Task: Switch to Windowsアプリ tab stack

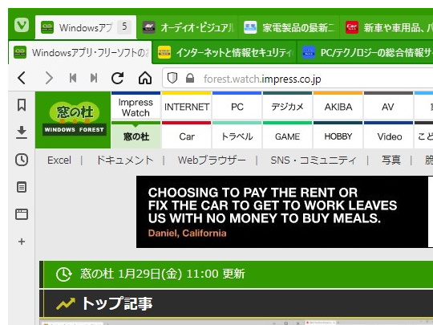Action: [86, 27]
